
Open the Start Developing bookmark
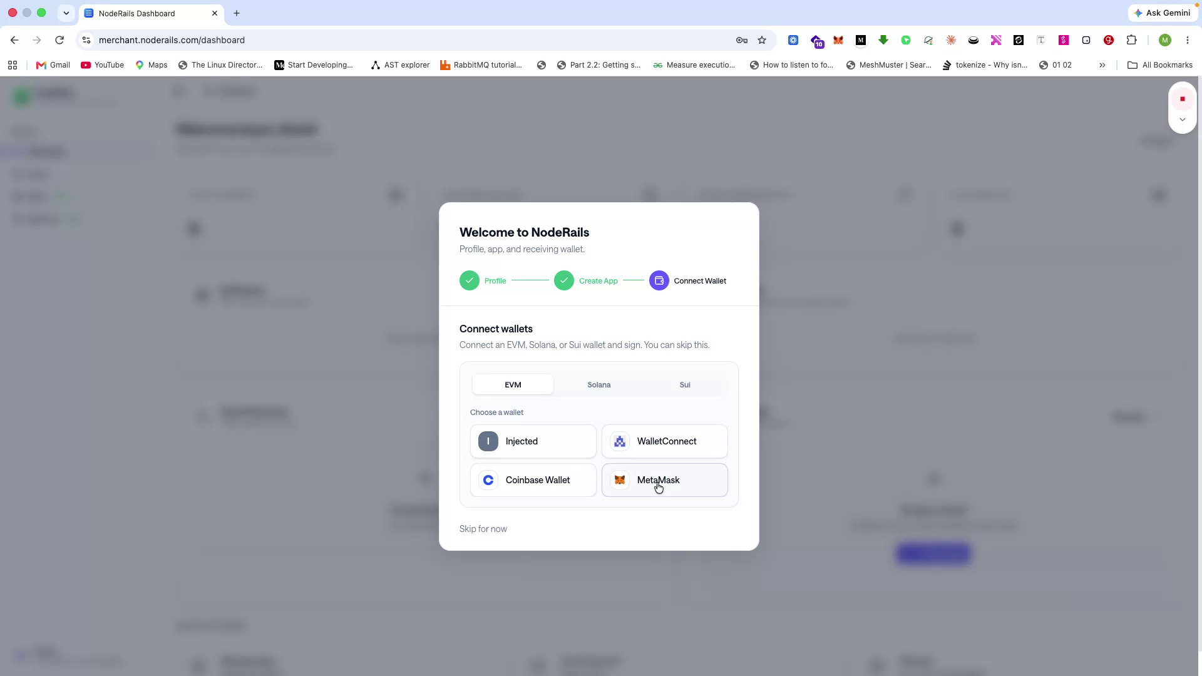(314, 65)
